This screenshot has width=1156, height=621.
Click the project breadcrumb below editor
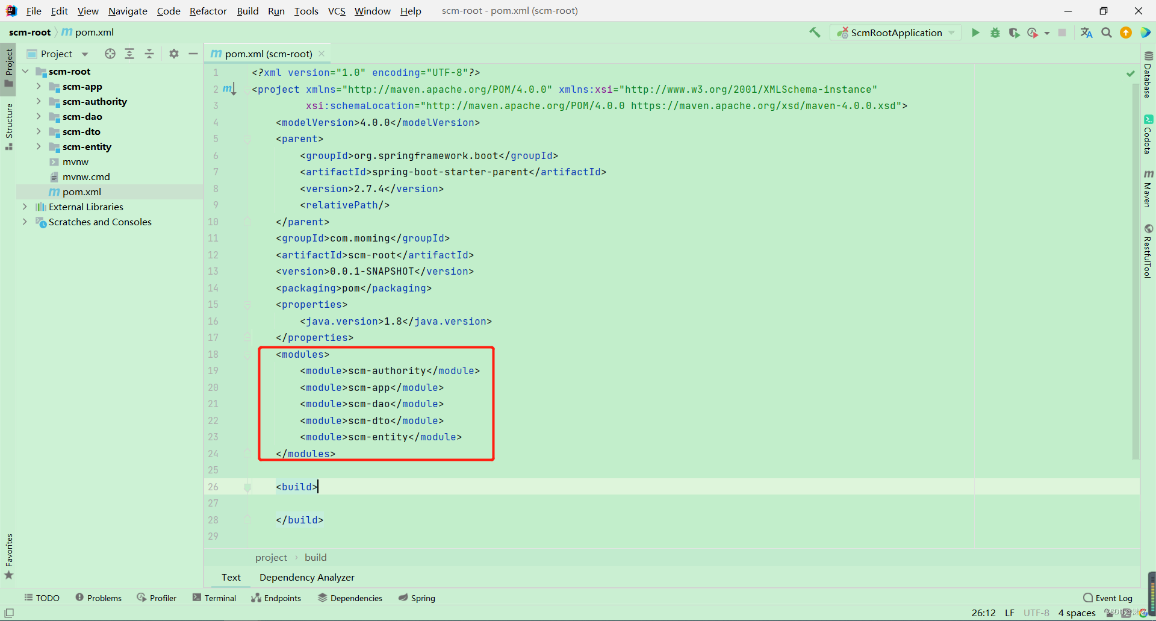point(271,557)
